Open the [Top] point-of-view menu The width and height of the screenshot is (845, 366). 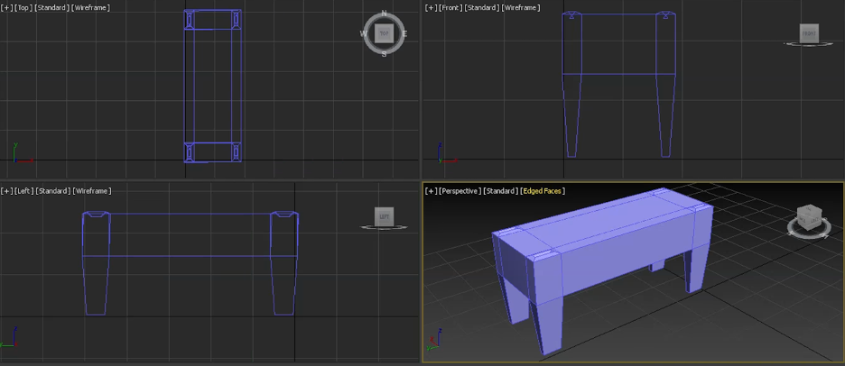tap(23, 8)
